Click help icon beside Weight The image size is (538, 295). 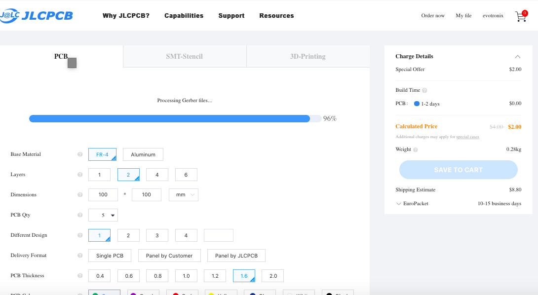pos(415,150)
